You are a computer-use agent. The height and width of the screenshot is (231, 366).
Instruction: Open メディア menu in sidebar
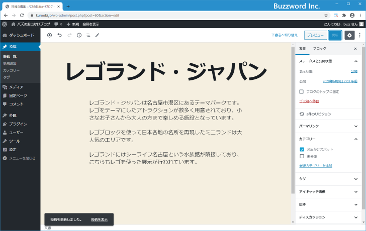coord(20,87)
